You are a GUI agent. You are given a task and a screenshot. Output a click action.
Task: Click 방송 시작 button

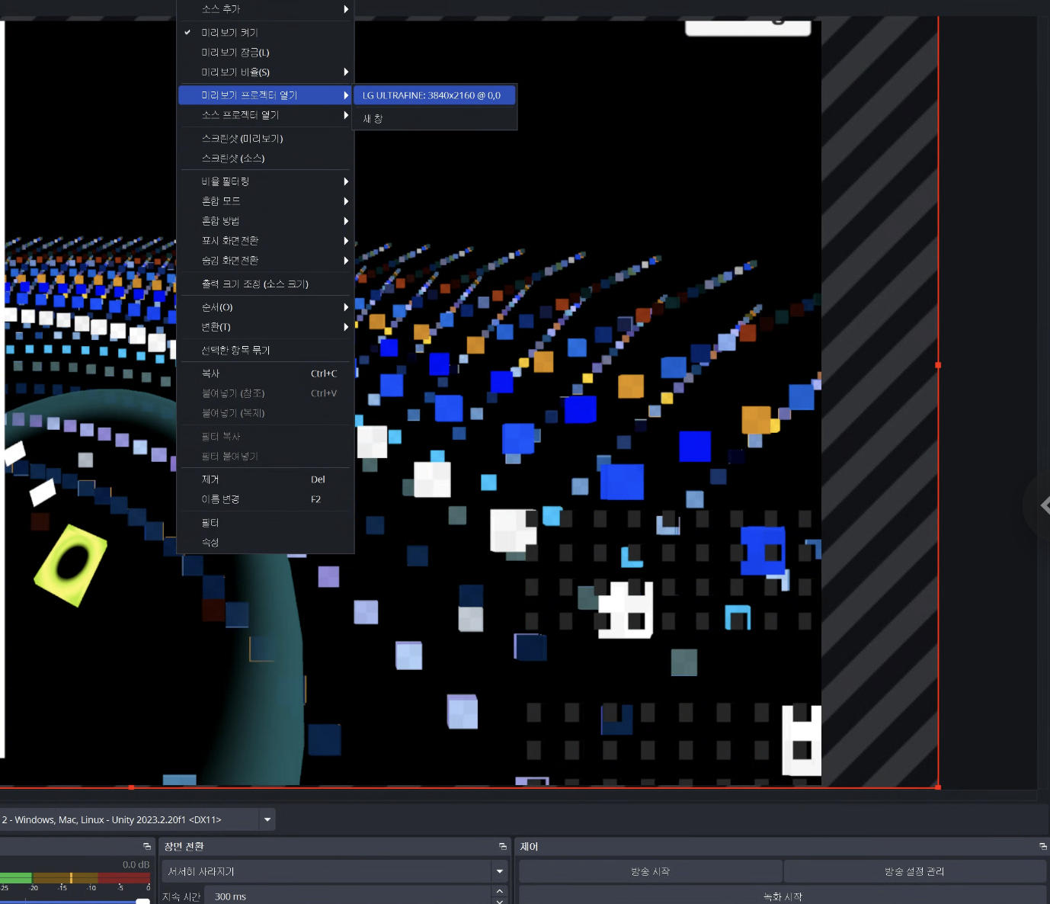(650, 871)
